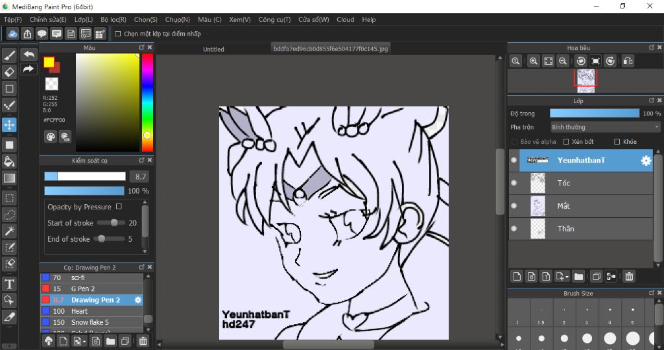This screenshot has height=350, width=664.
Task: Select the Snow flake 5 brush
Action: point(92,322)
